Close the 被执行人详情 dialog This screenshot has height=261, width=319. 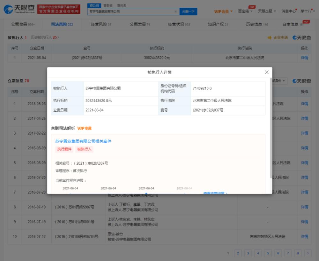coord(267,72)
